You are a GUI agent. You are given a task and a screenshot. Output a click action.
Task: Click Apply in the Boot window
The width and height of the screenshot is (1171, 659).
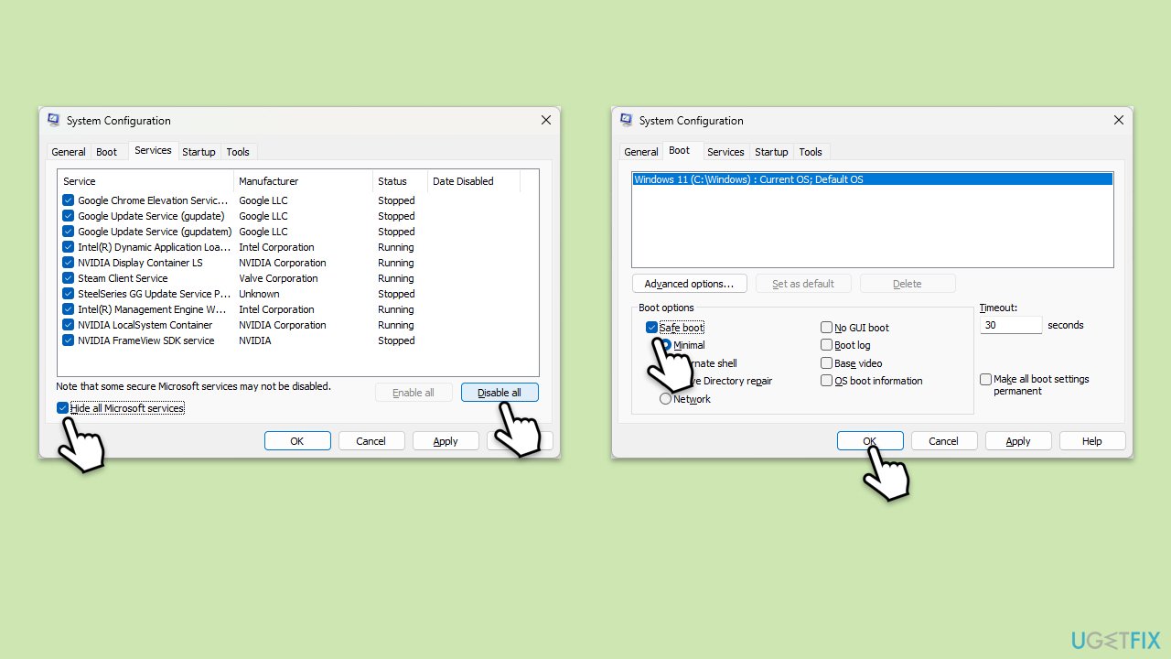click(x=1018, y=441)
